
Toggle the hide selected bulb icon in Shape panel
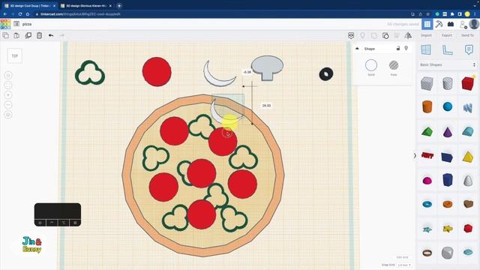[x=406, y=48]
